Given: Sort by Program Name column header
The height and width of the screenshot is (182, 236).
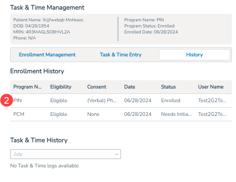Looking at the screenshot, I should [x=27, y=87].
